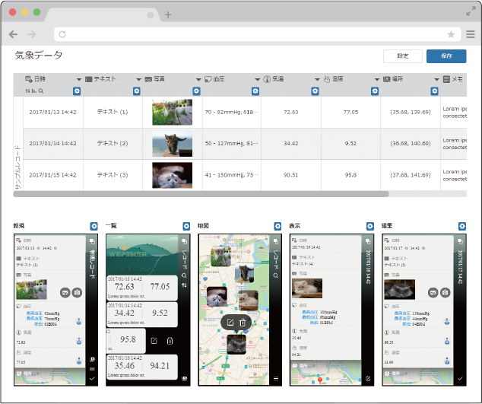Viewport: 482px width, 404px height.
Task: Click the gear icon under 日時 column
Action: pyautogui.click(x=77, y=91)
